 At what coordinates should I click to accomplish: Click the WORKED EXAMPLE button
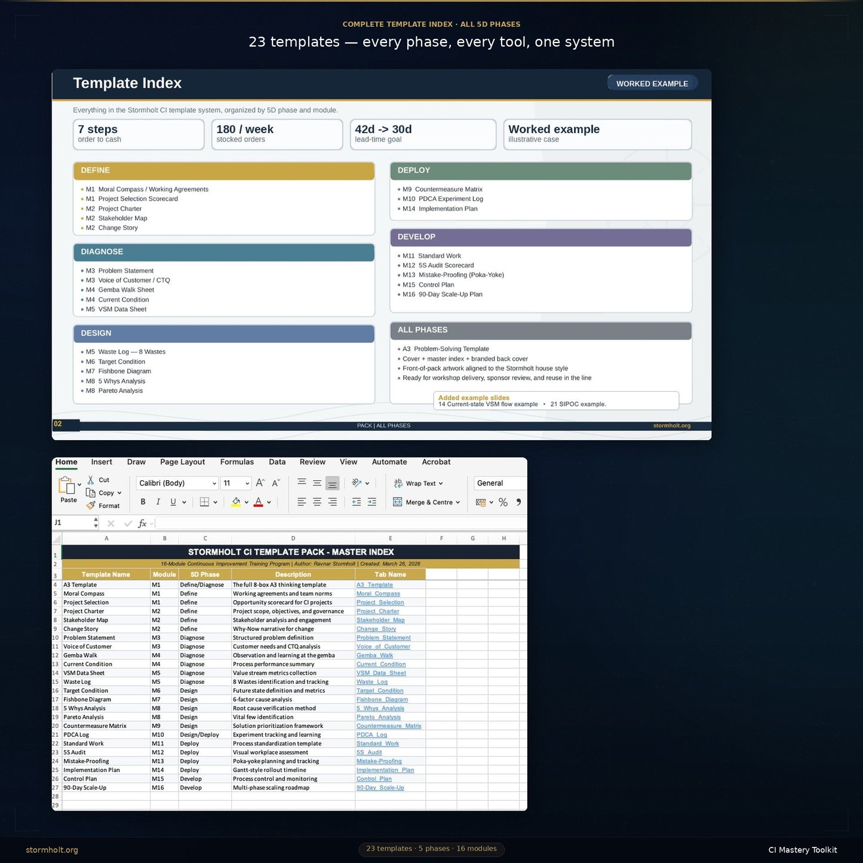(x=652, y=83)
